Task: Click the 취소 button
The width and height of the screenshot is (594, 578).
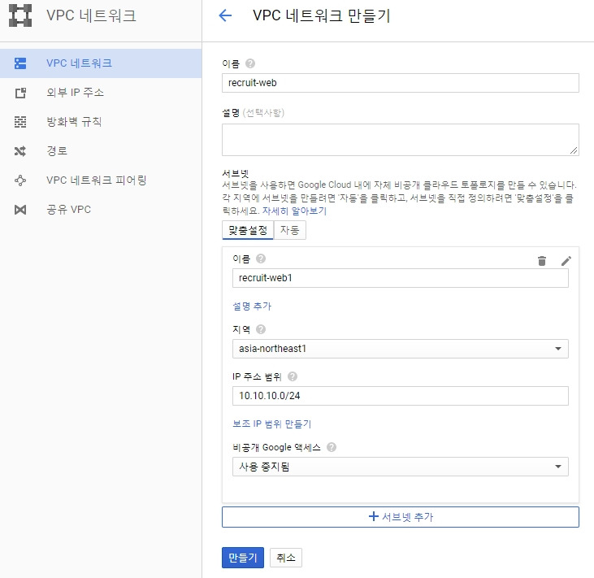Action: 286,558
